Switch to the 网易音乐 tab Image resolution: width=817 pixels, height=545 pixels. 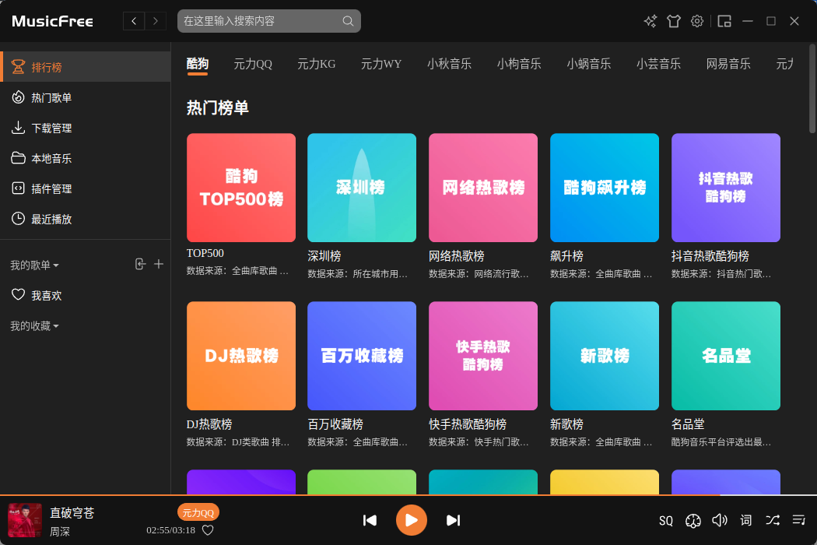[x=728, y=64]
